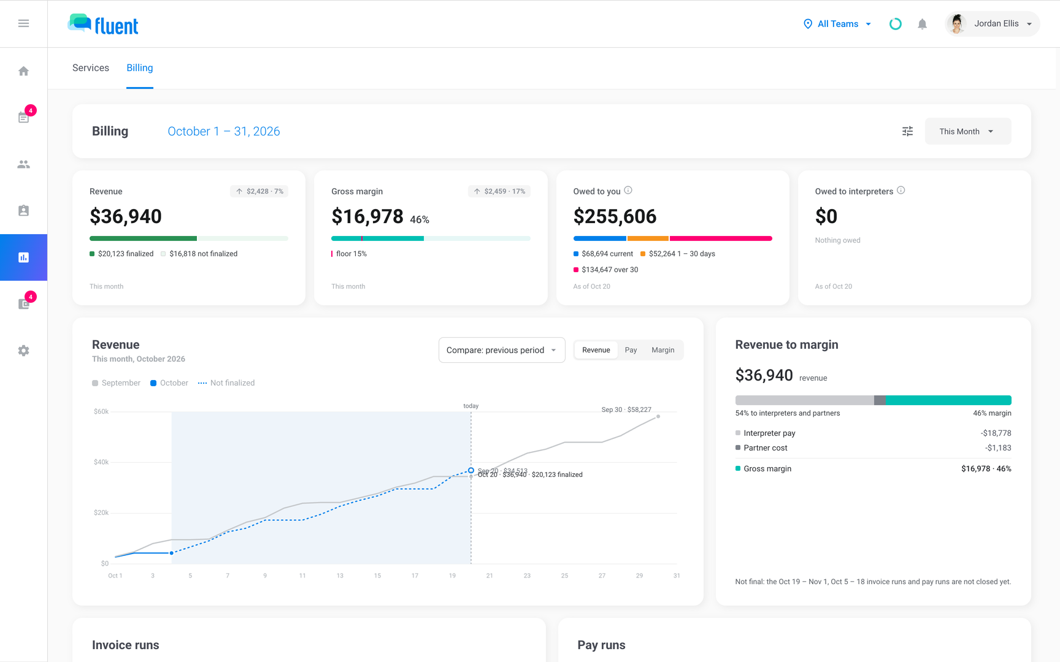Select the Billing tab
Viewport: 1060px width, 662px height.
[x=140, y=68]
